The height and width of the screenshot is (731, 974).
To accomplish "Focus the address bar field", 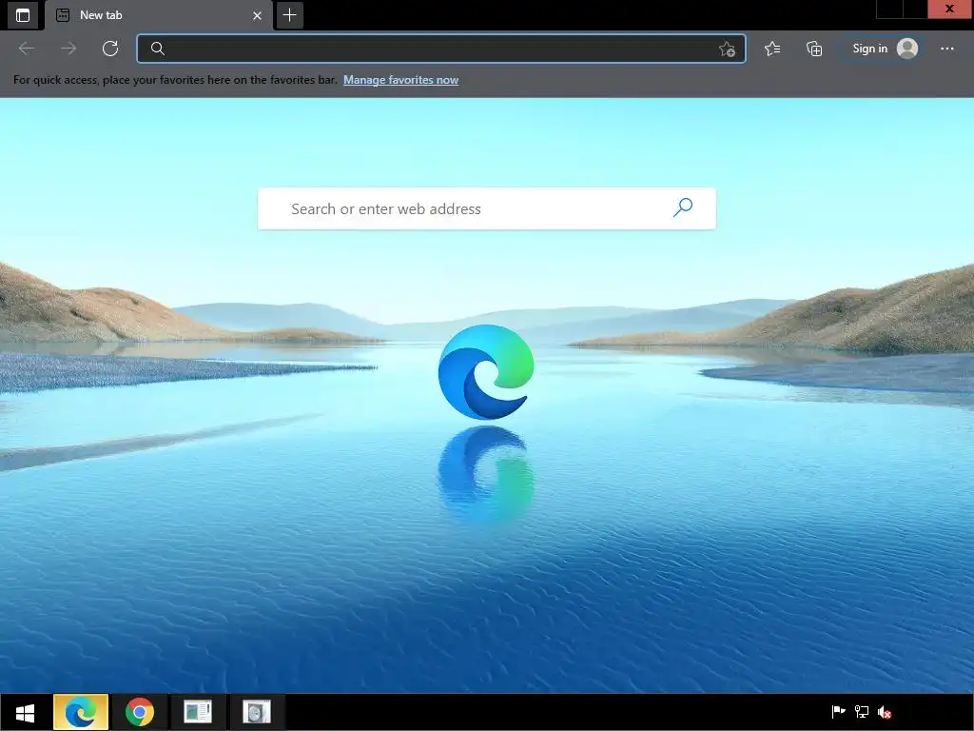I will coord(441,49).
